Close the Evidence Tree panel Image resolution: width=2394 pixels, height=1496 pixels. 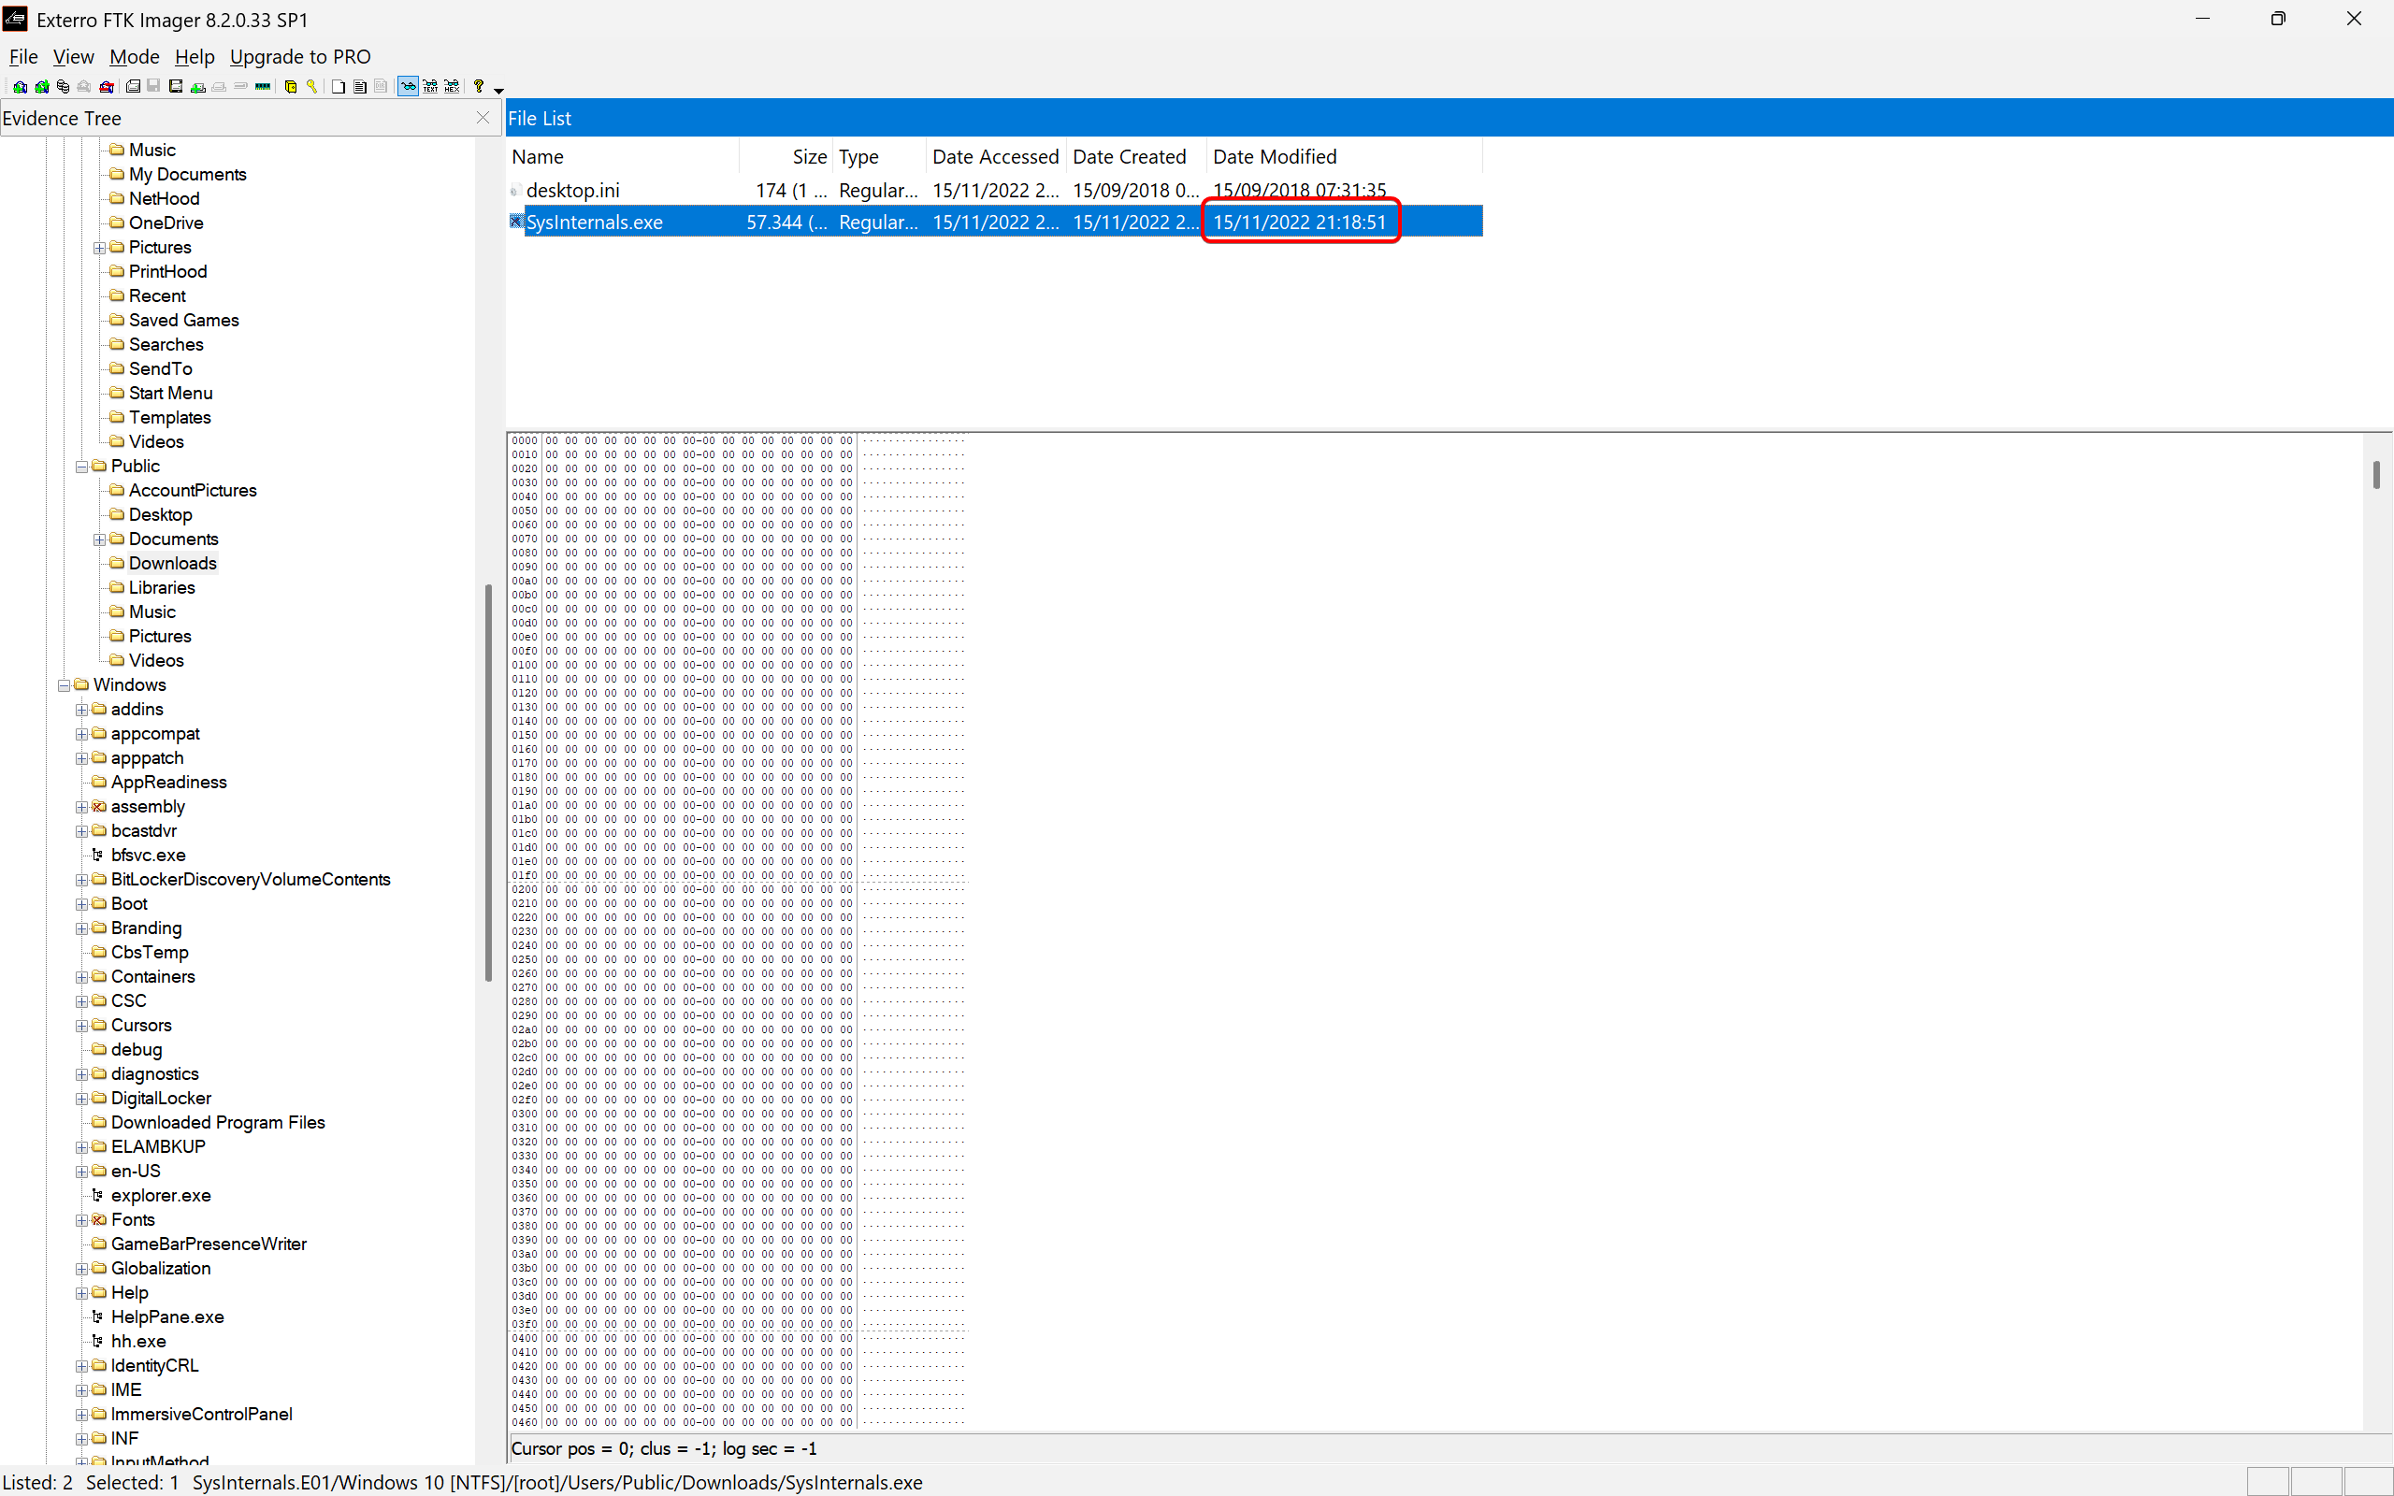pos(483,118)
